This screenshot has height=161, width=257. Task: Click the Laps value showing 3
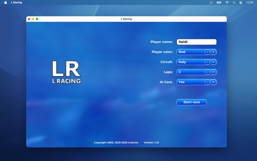179,72
